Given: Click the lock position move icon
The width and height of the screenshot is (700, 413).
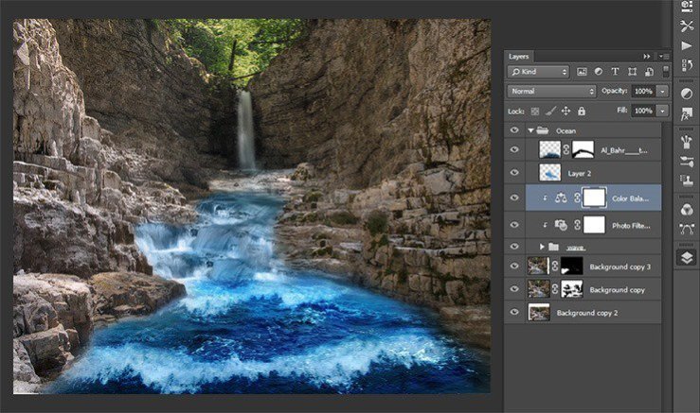Looking at the screenshot, I should pos(565,112).
